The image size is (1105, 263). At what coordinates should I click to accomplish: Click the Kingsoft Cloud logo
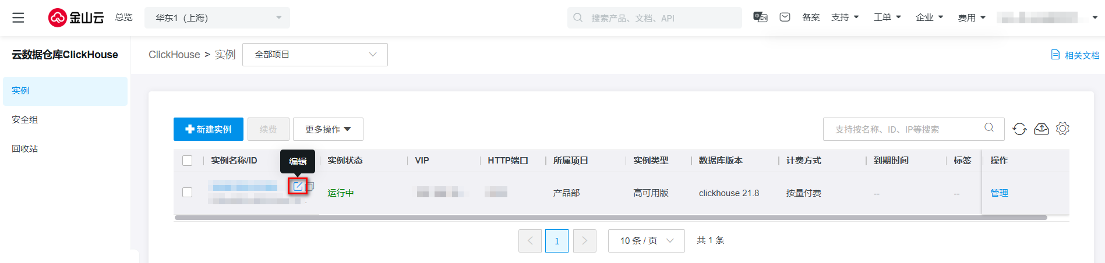pyautogui.click(x=76, y=17)
